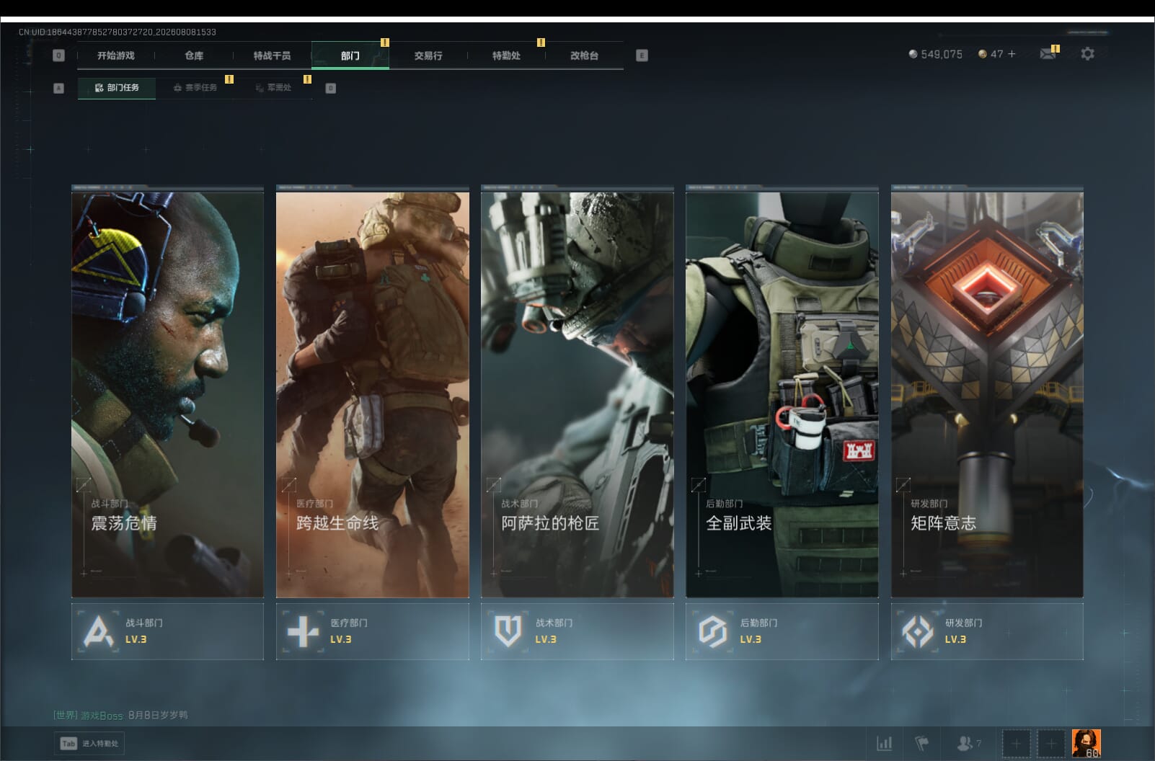Click the 战斗部门 LV.3 level text

tap(136, 639)
